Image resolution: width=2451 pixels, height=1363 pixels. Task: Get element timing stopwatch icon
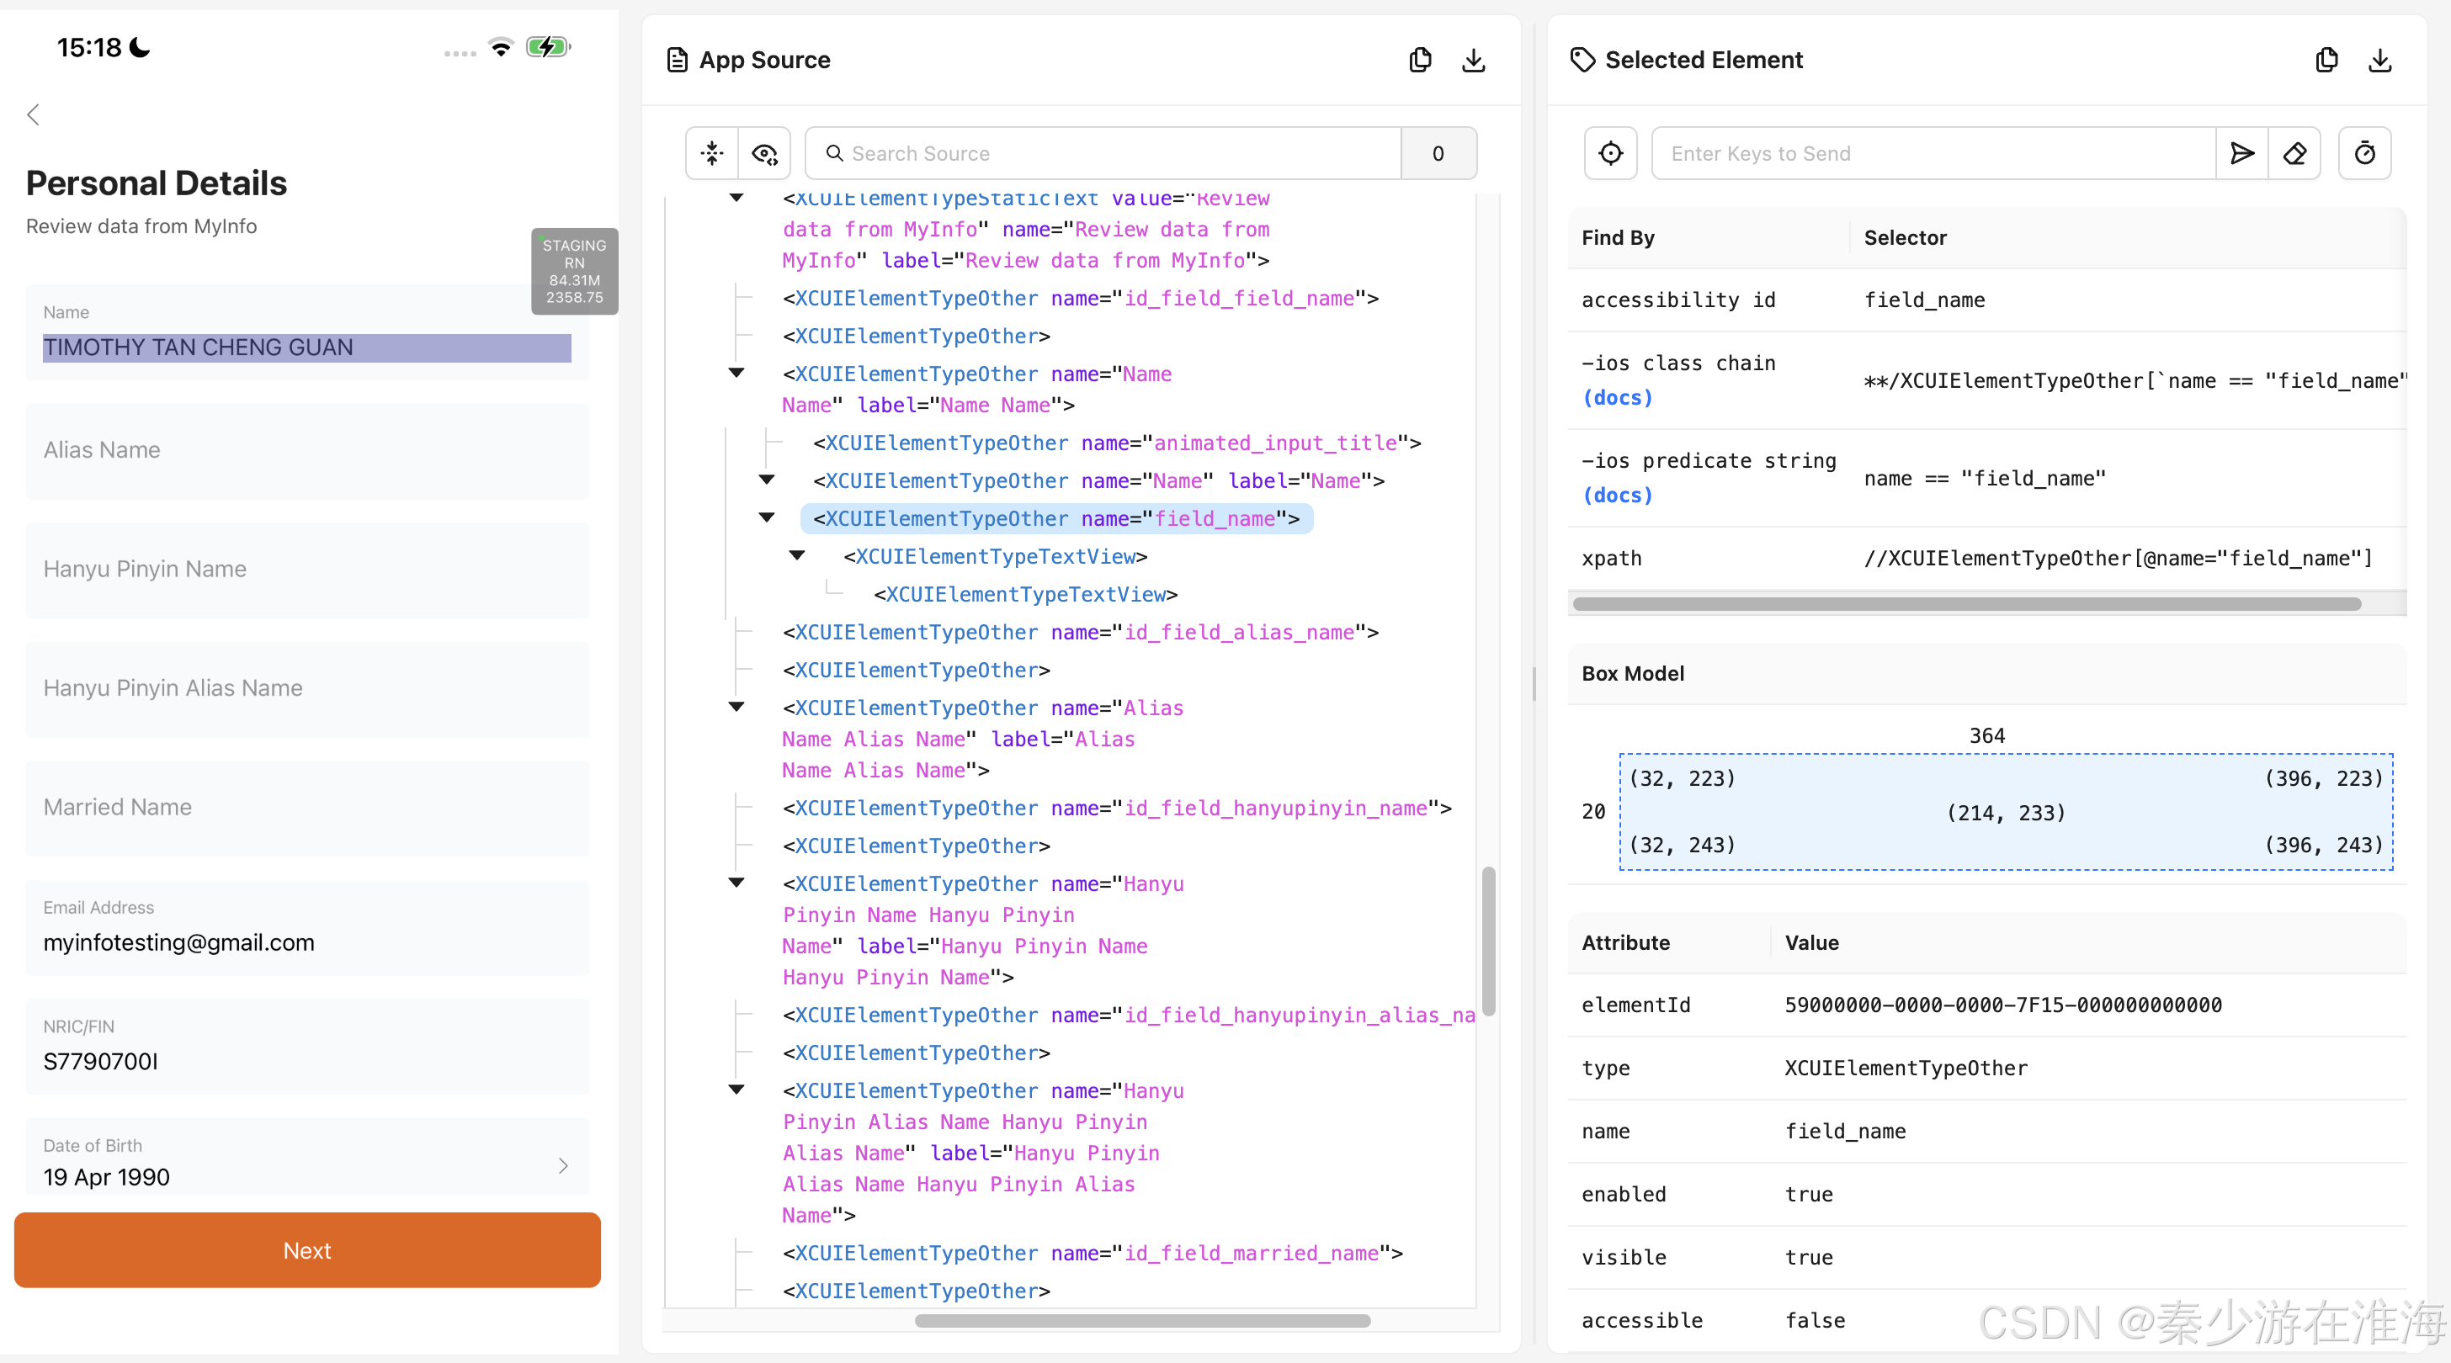(2364, 153)
